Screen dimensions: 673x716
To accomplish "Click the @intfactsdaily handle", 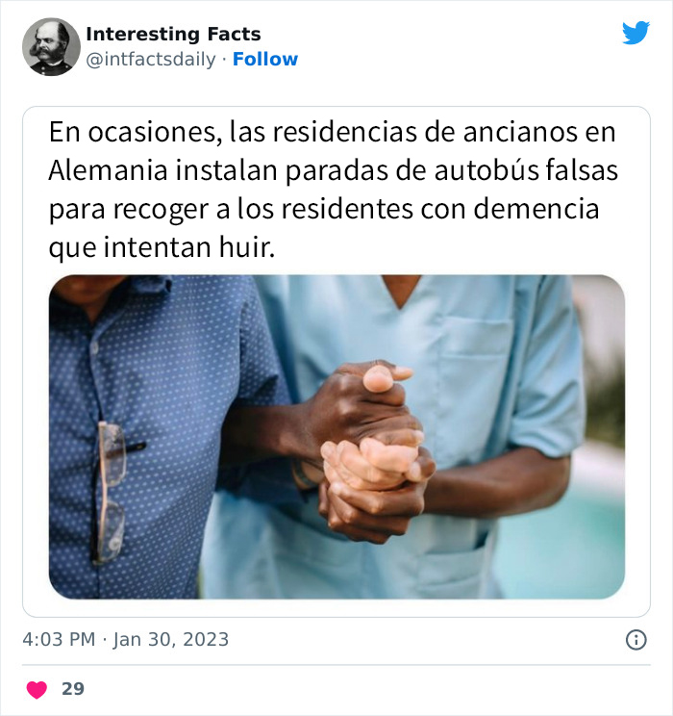I will click(151, 60).
